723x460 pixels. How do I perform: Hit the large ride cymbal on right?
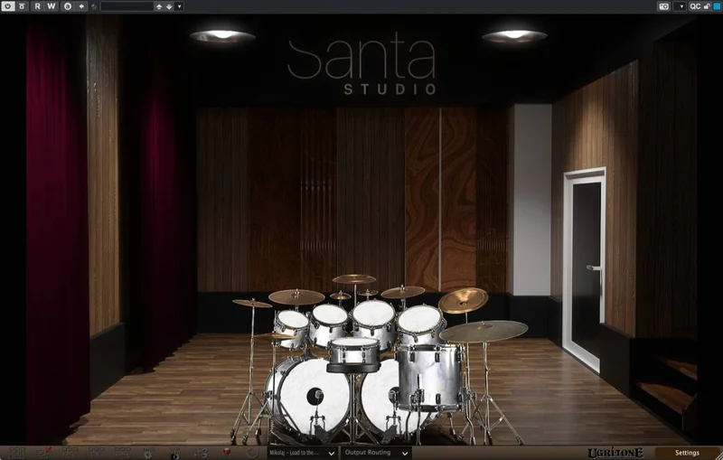coord(484,331)
